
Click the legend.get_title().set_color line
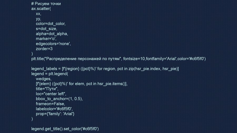pyautogui.click(x=65, y=129)
